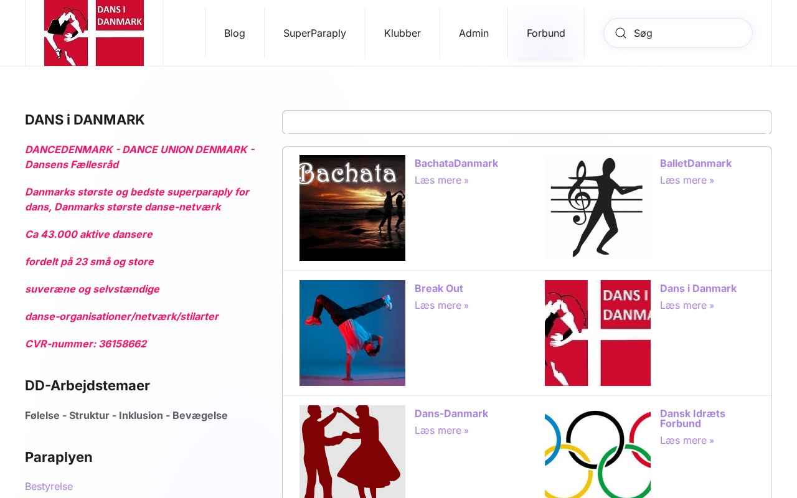The image size is (797, 498).
Task: Open the Olympic rings thumbnail
Action: tap(598, 451)
